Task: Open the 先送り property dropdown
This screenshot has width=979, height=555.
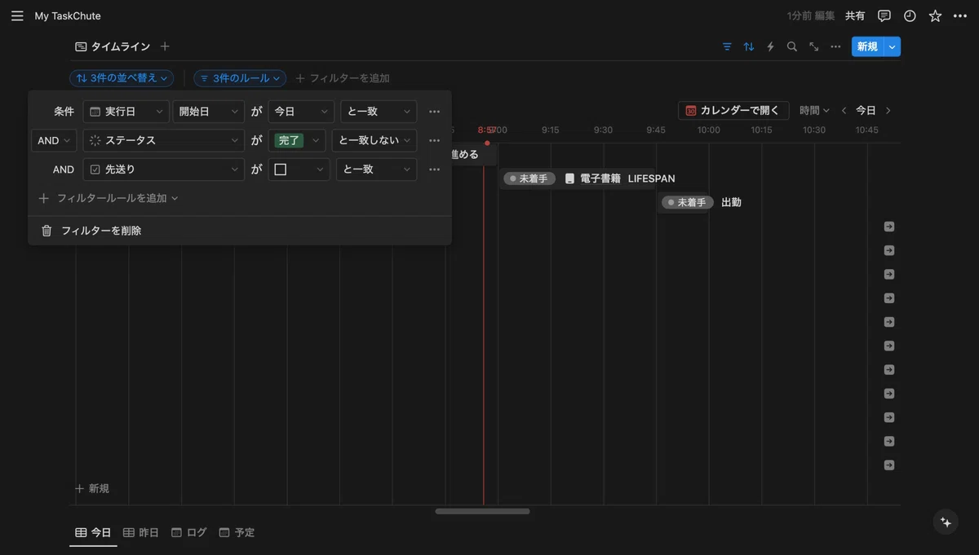Action: [x=163, y=170]
